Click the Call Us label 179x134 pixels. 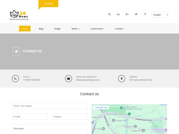pos(27,77)
